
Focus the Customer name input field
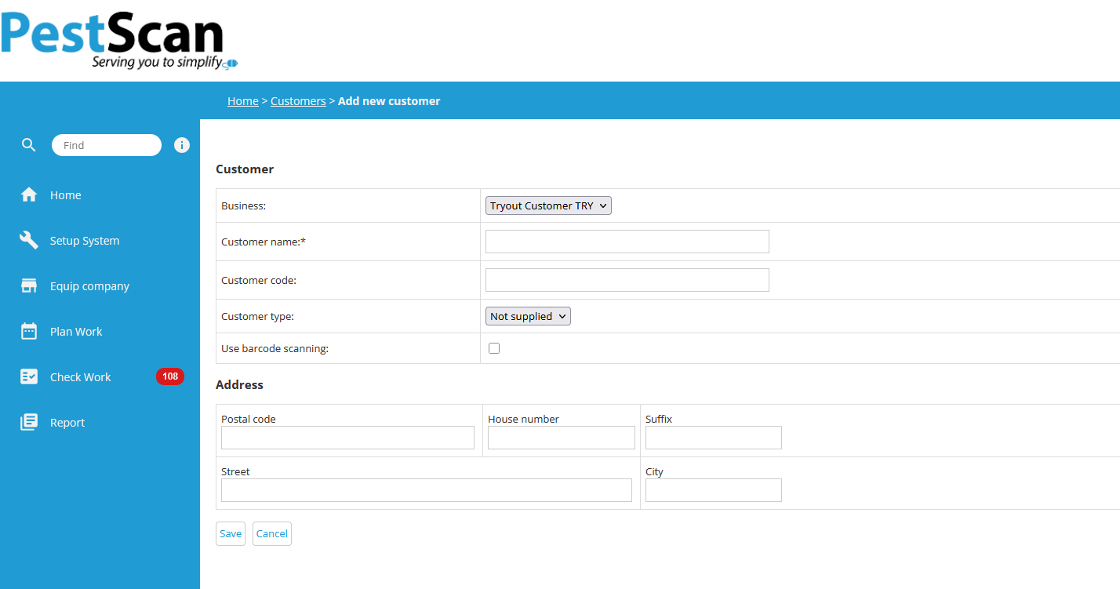point(627,242)
